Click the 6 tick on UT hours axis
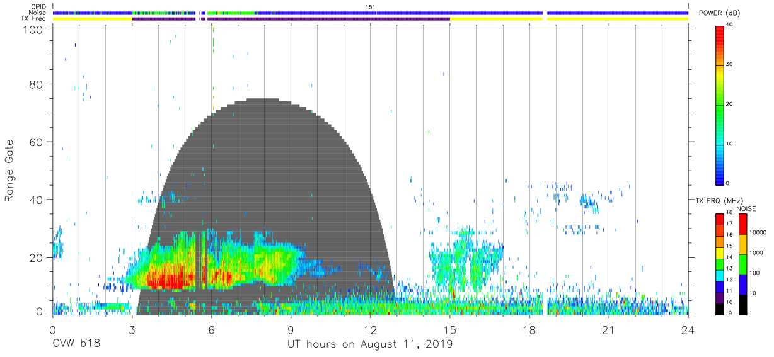The image size is (774, 357). pos(212,329)
